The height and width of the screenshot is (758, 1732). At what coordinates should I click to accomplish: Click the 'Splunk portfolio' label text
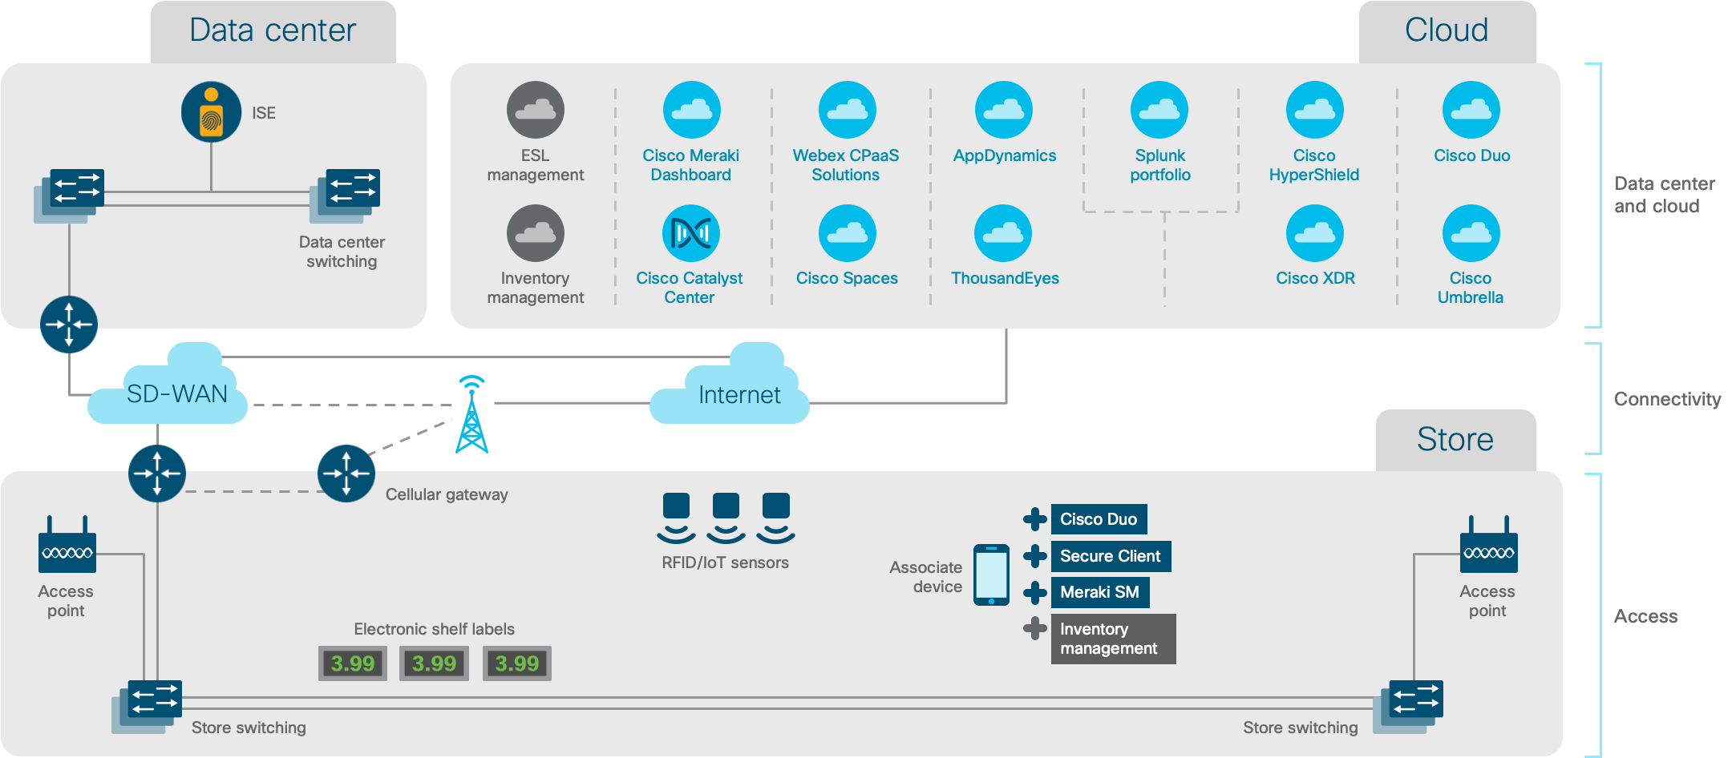point(1160,165)
